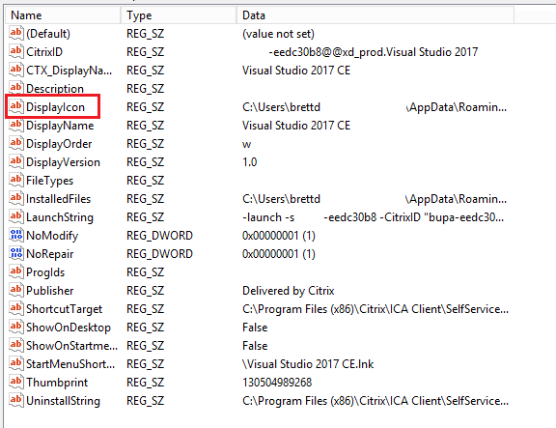
Task: Click the string icon beside Publisher
Action: (16, 290)
